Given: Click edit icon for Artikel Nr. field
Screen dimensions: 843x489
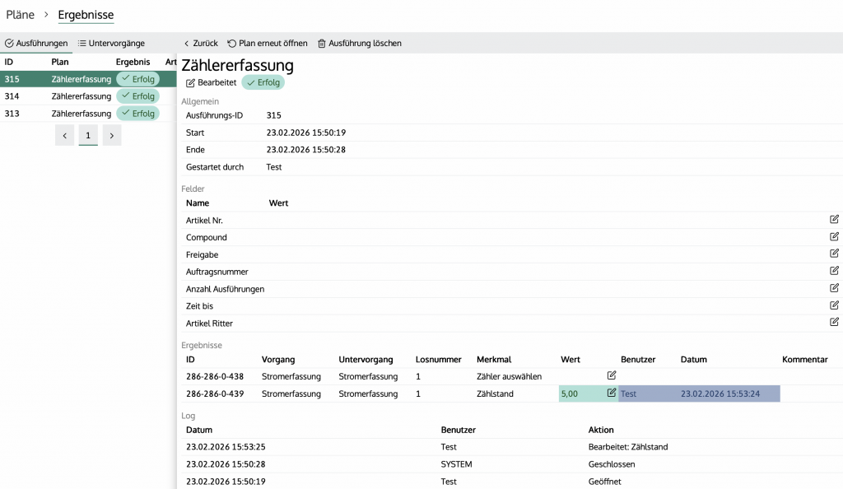Looking at the screenshot, I should pyautogui.click(x=834, y=220).
